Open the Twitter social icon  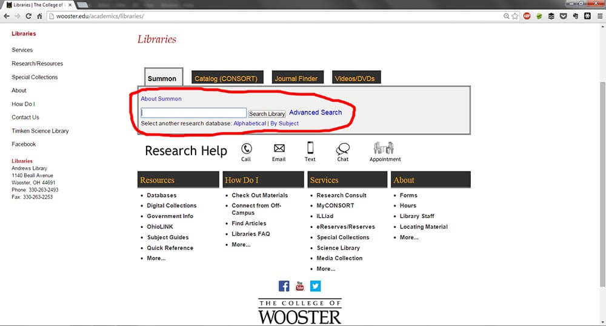pos(315,286)
